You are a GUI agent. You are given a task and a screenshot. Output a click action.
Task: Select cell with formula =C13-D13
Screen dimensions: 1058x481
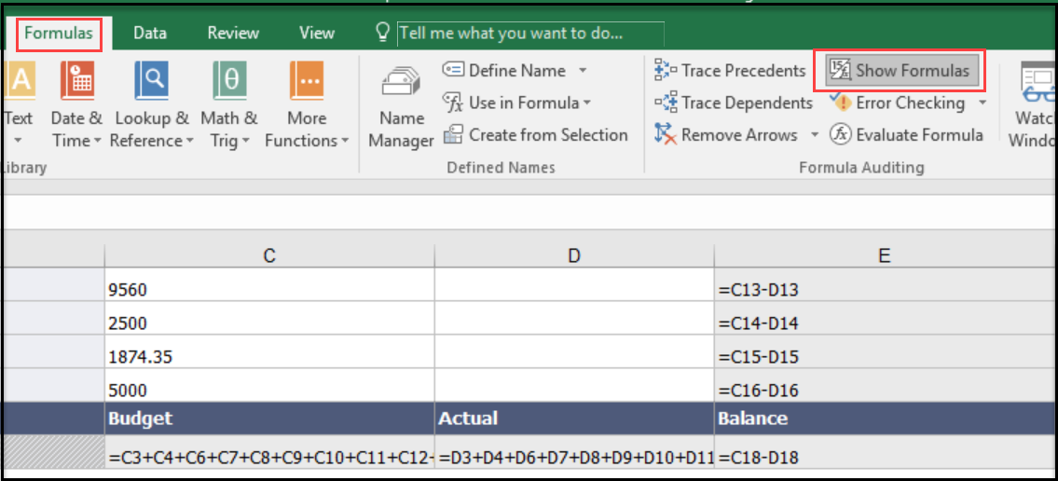click(x=886, y=286)
